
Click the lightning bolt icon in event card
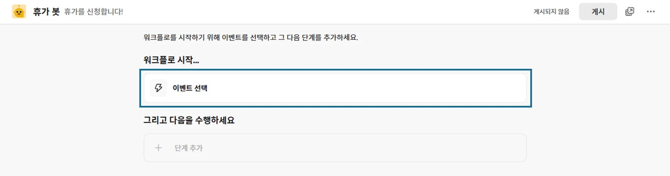pos(158,88)
